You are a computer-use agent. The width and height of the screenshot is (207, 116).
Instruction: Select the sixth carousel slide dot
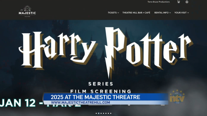[x=108, y=113]
